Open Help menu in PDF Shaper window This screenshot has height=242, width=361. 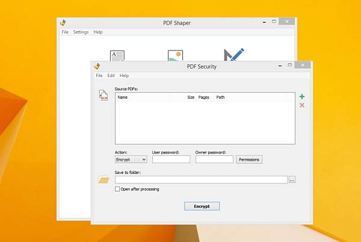point(98,32)
